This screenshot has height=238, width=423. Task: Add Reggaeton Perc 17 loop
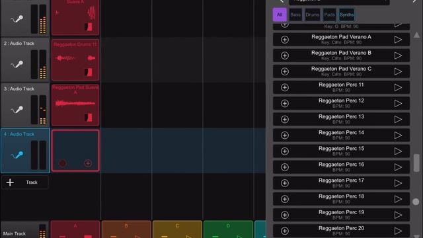click(x=285, y=183)
